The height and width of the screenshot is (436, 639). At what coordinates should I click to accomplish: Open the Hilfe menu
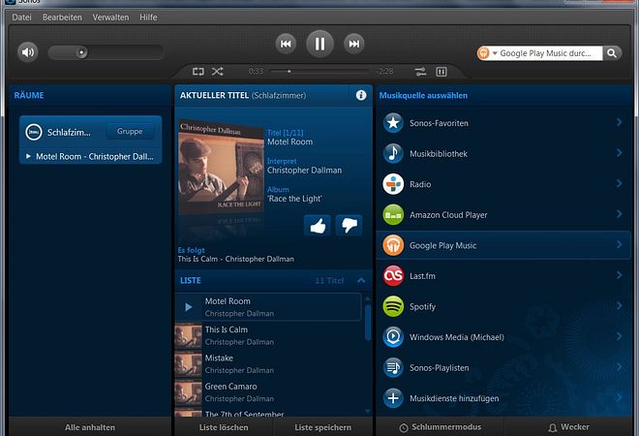pos(148,17)
